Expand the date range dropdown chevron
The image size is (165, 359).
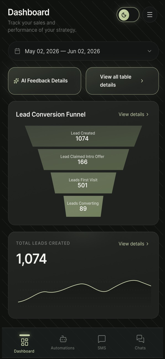tap(149, 51)
